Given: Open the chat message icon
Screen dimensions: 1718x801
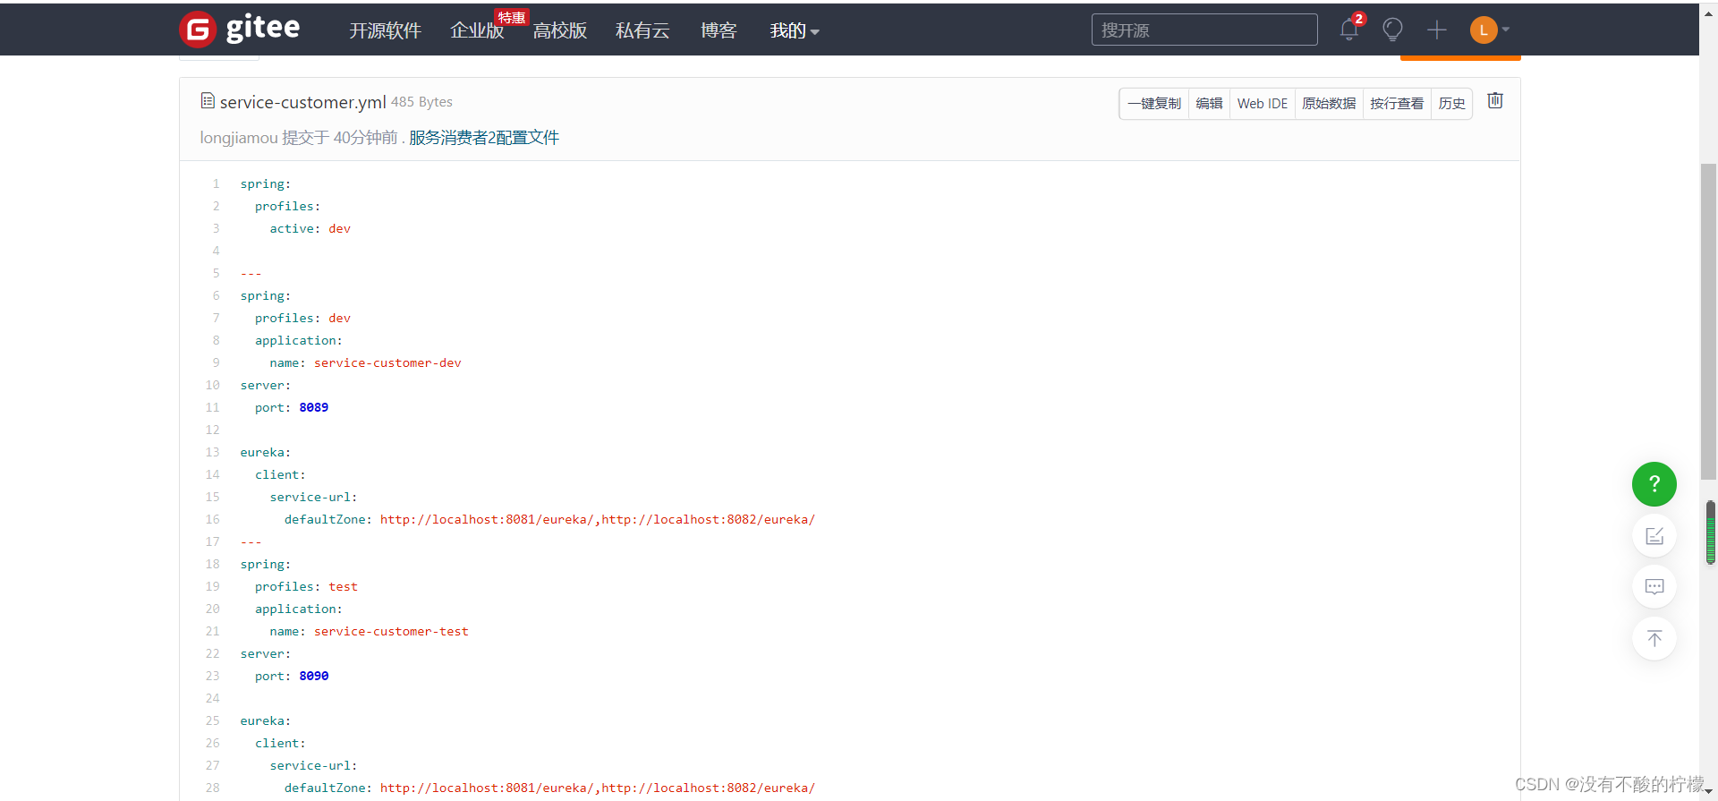Looking at the screenshot, I should click(1654, 586).
